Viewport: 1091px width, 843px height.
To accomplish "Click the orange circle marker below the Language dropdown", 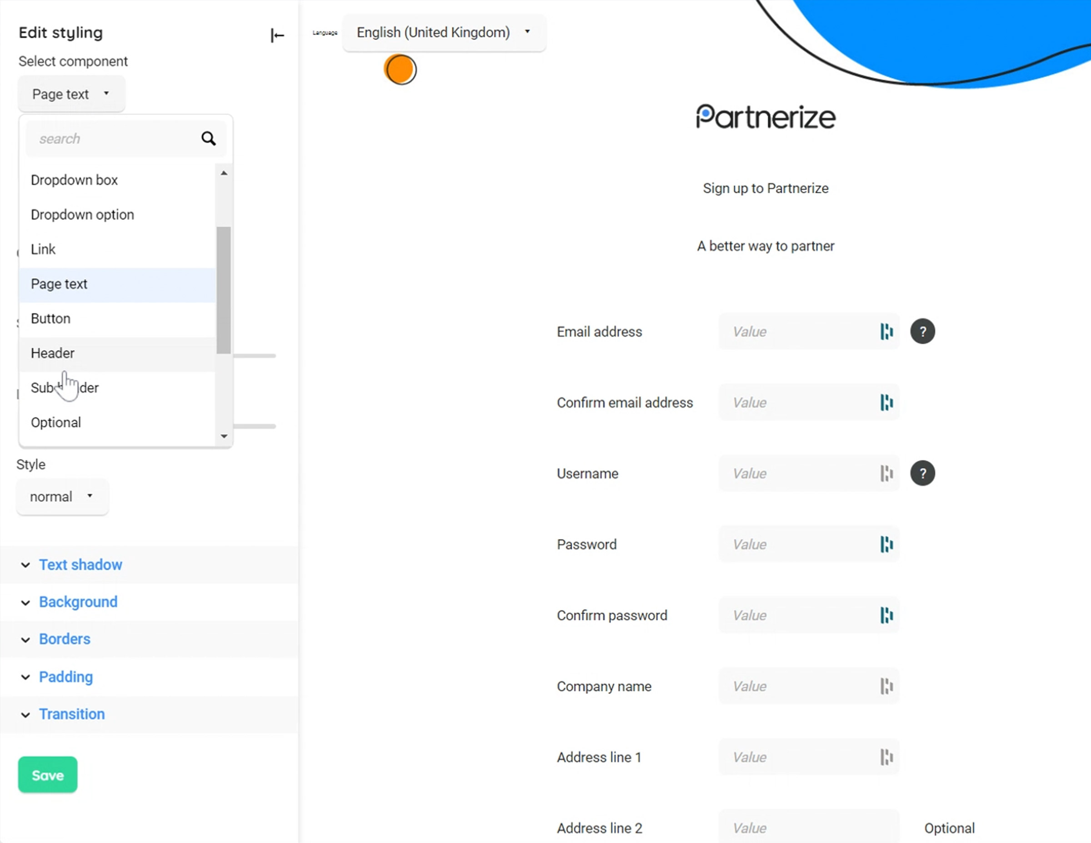I will 400,70.
